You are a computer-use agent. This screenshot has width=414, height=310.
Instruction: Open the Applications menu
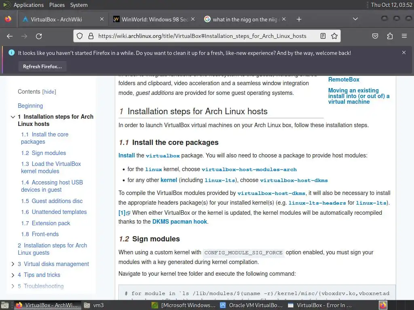point(29,5)
